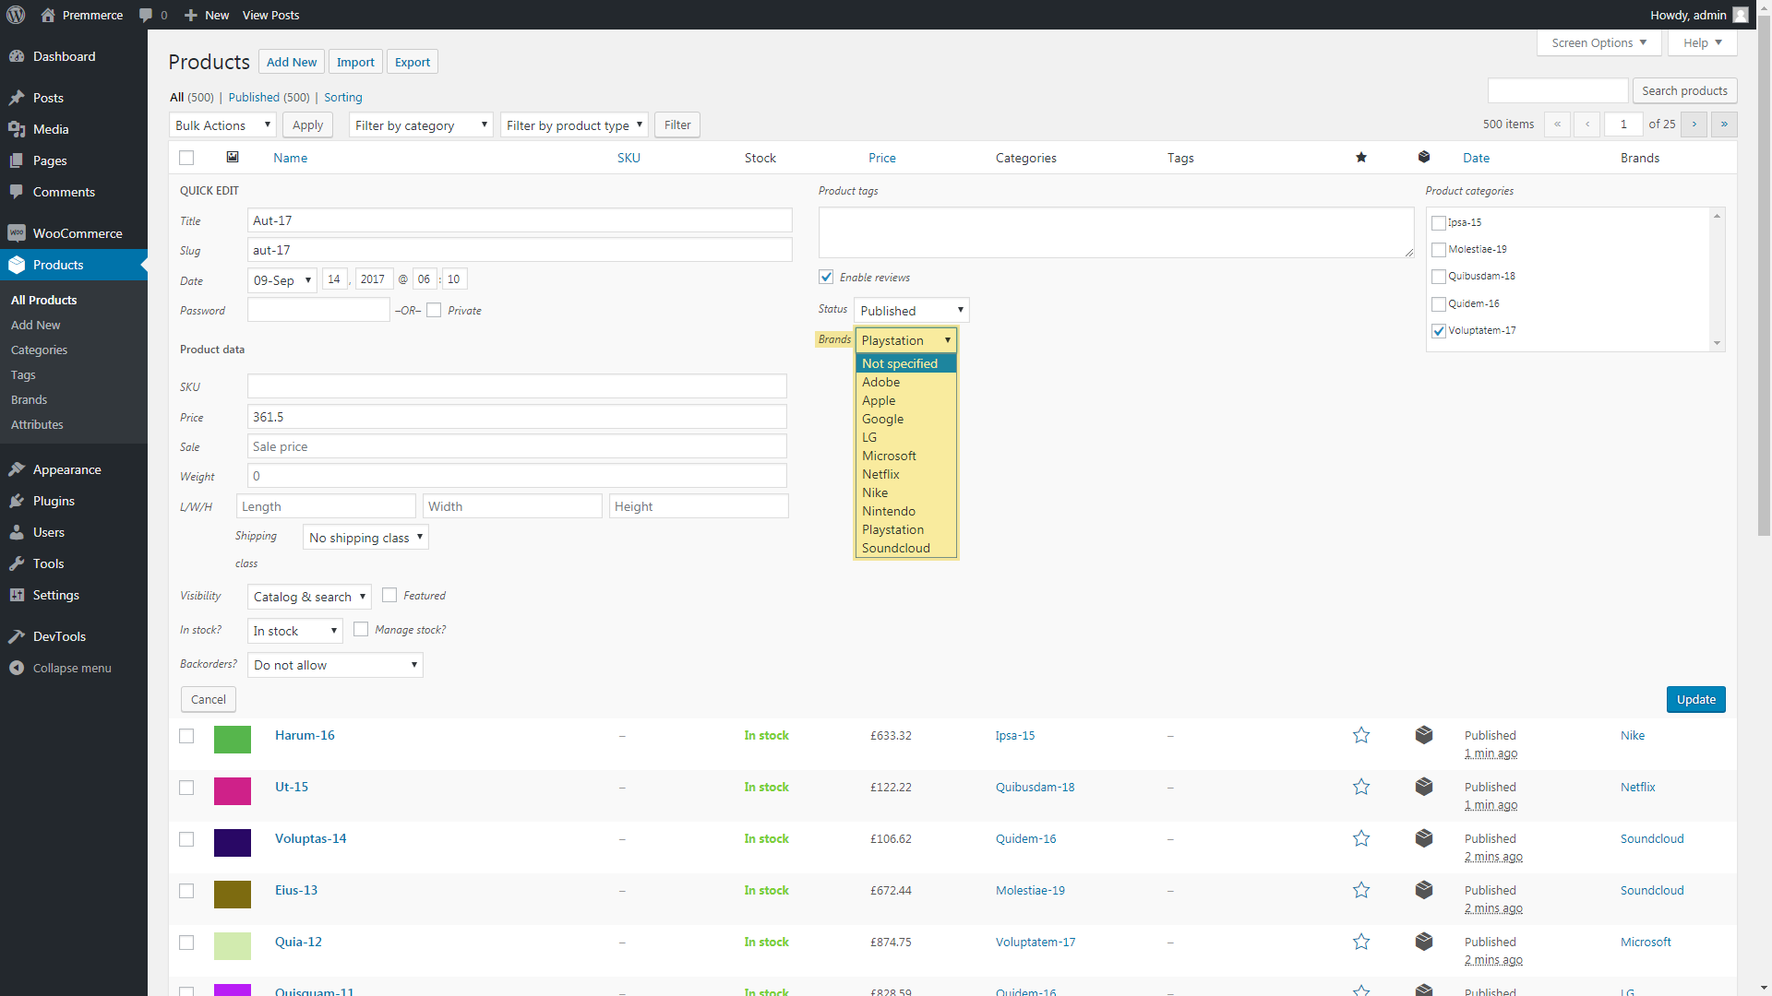Click the green Harum-16 product thumbnail
The width and height of the screenshot is (1772, 996).
tap(233, 740)
